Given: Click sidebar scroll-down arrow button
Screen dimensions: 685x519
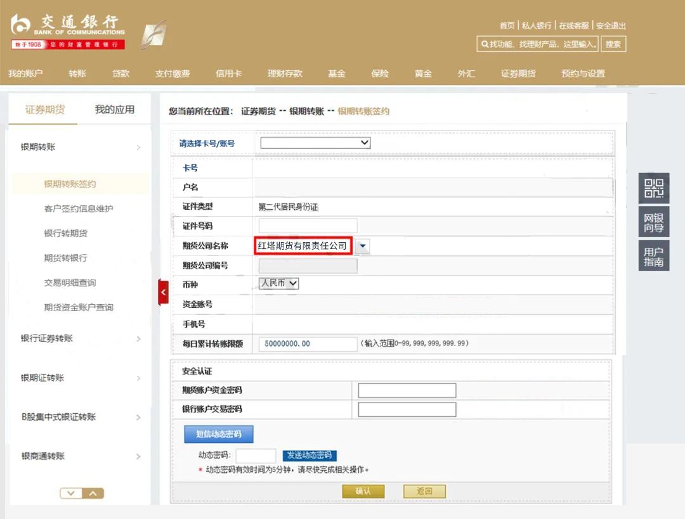Looking at the screenshot, I should (x=71, y=493).
